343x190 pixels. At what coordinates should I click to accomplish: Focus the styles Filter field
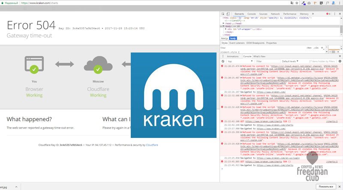[262, 48]
